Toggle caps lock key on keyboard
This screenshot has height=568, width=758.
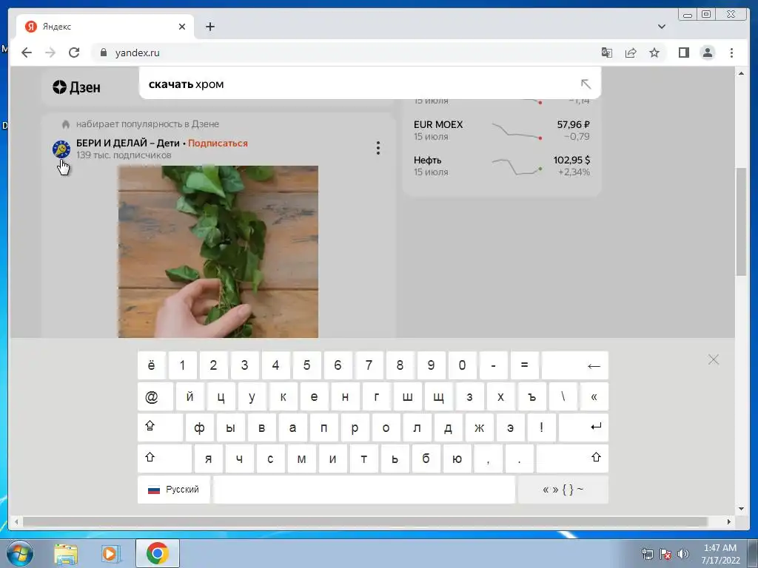pos(160,427)
